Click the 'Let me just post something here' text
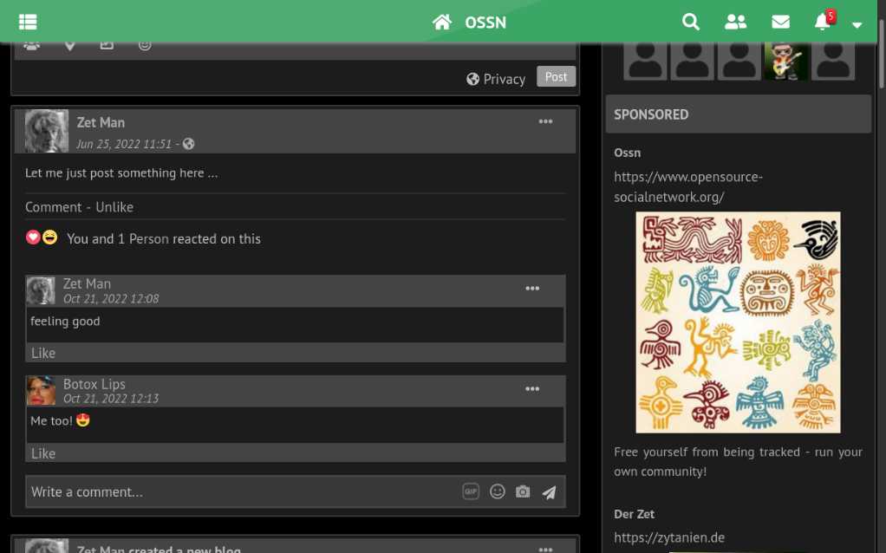Screen dimensions: 886x553 coord(121,172)
